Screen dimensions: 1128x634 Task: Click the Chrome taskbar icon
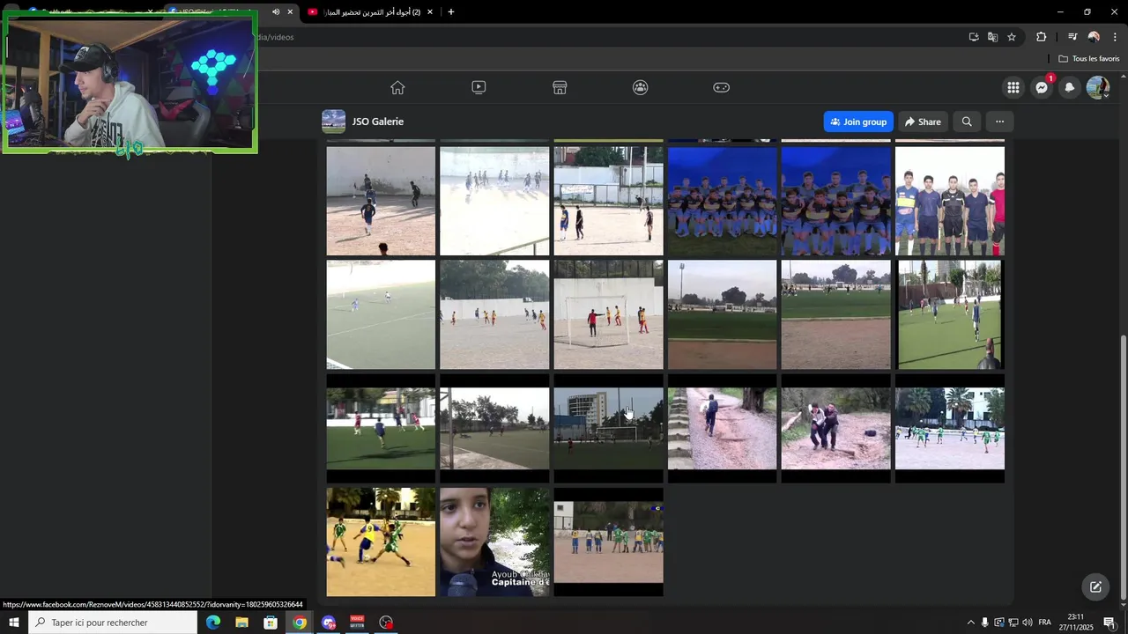(300, 623)
